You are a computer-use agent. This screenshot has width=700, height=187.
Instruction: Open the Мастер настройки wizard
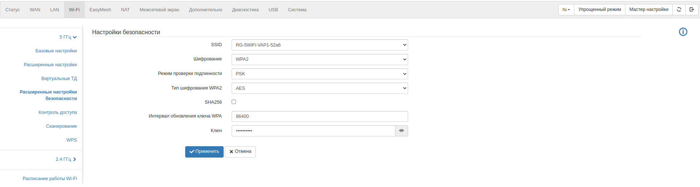[x=648, y=9]
